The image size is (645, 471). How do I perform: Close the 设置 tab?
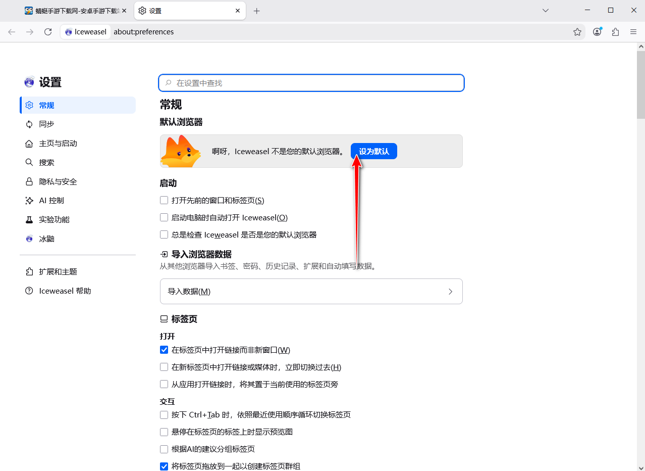238,11
